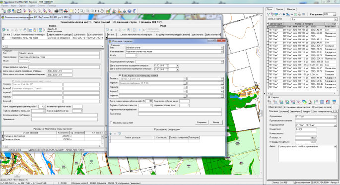Screen dimensions: 340x185
Task: Click horizontal scrollbar below the map
Action: (x=130, y=176)
